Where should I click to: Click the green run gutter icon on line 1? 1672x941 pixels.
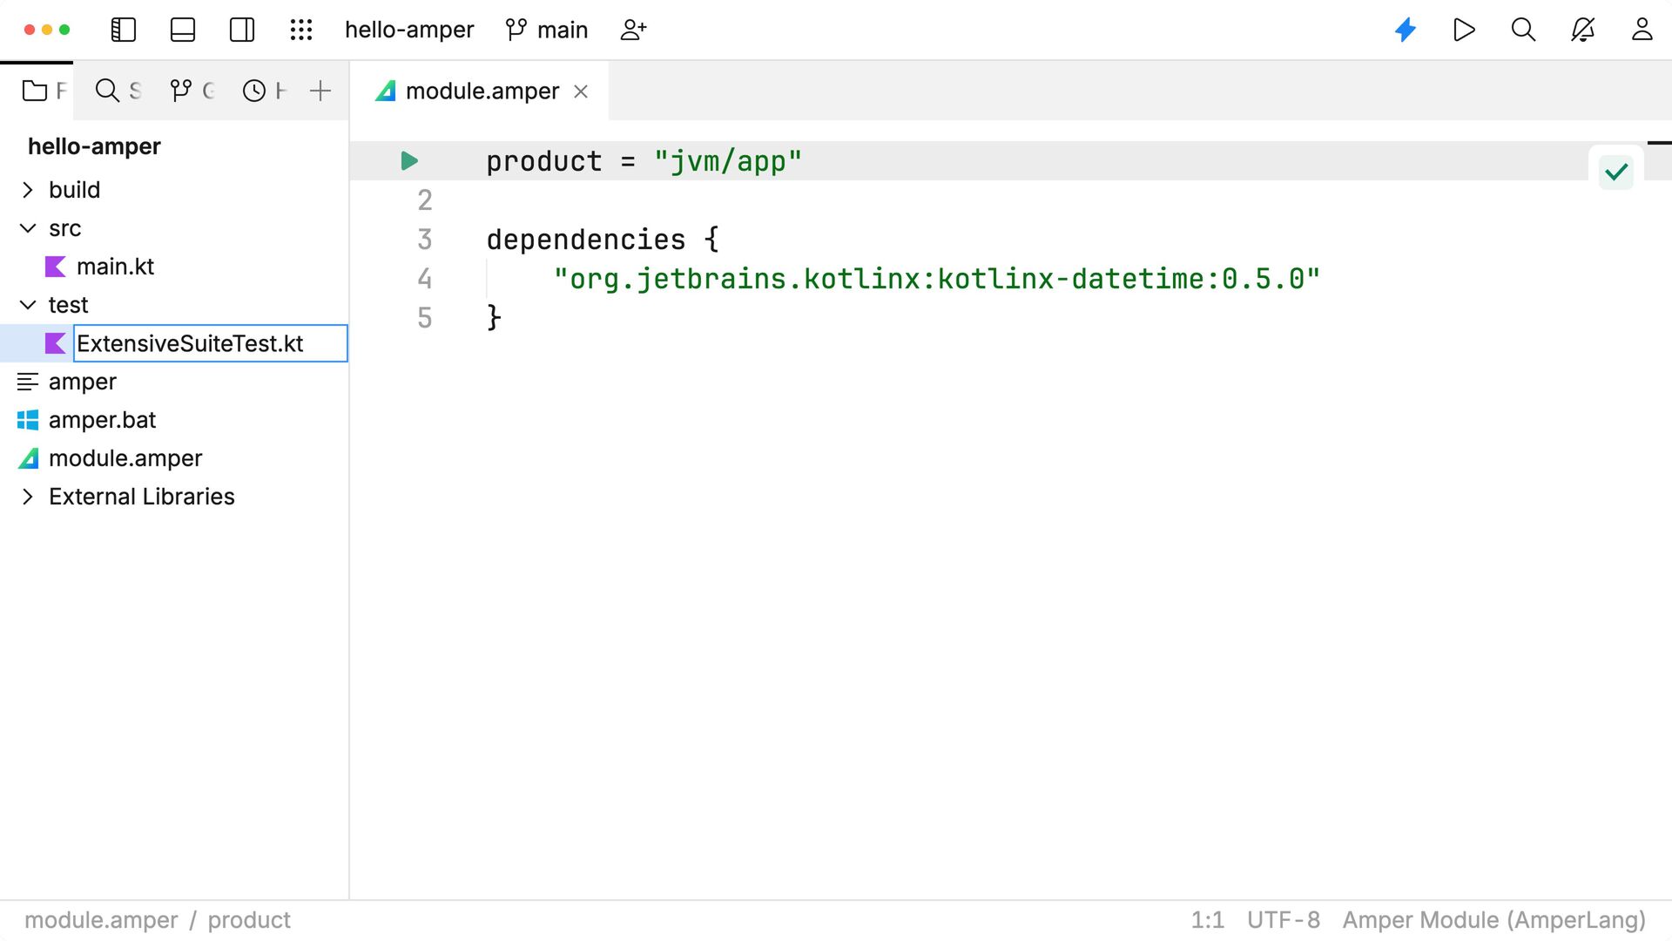pos(409,161)
